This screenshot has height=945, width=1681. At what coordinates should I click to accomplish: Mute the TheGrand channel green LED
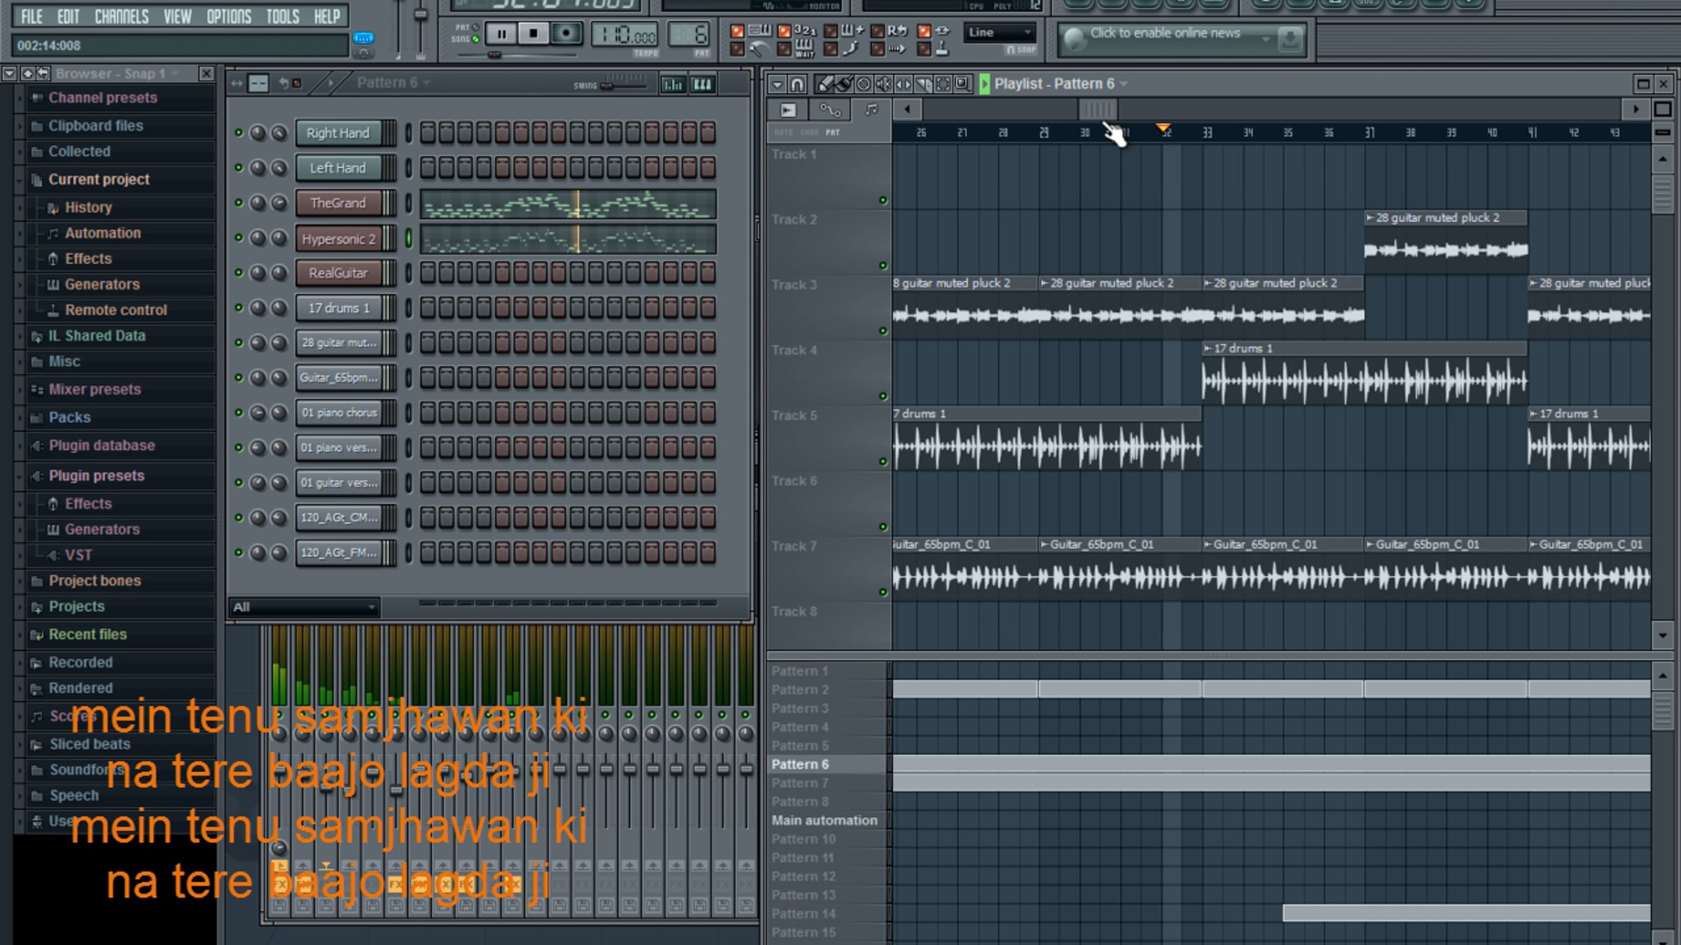pyautogui.click(x=239, y=203)
